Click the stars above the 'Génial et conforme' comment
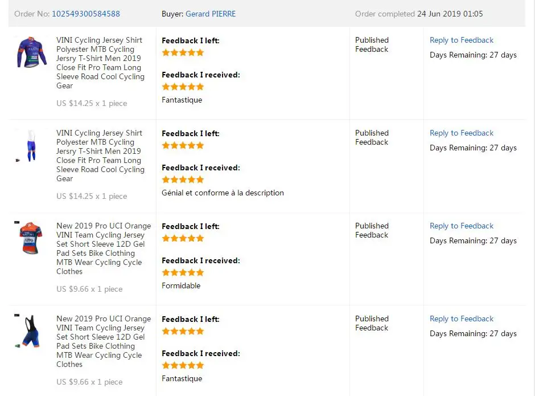This screenshot has width=535, height=396. click(183, 179)
